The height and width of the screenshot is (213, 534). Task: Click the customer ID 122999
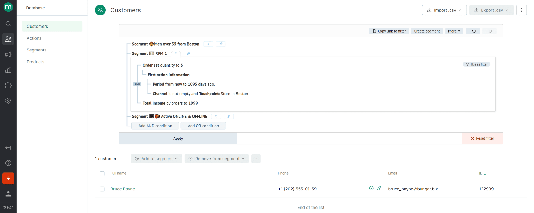coord(486,189)
